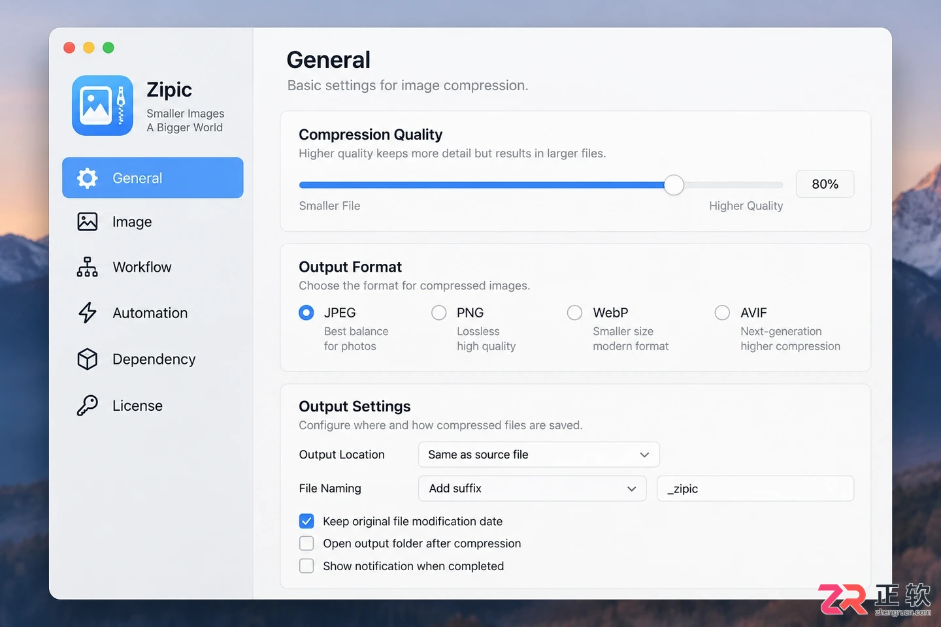
Task: Open the General settings tab
Action: click(153, 178)
